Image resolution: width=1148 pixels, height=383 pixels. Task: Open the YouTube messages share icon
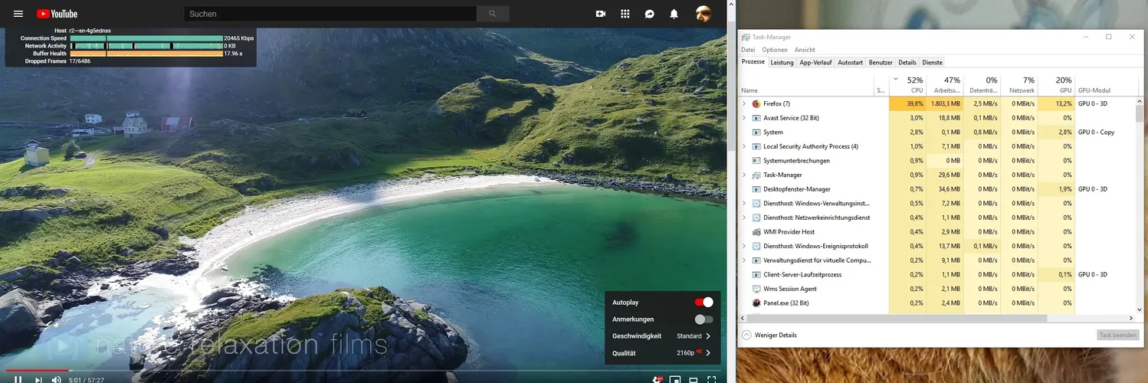tap(650, 14)
